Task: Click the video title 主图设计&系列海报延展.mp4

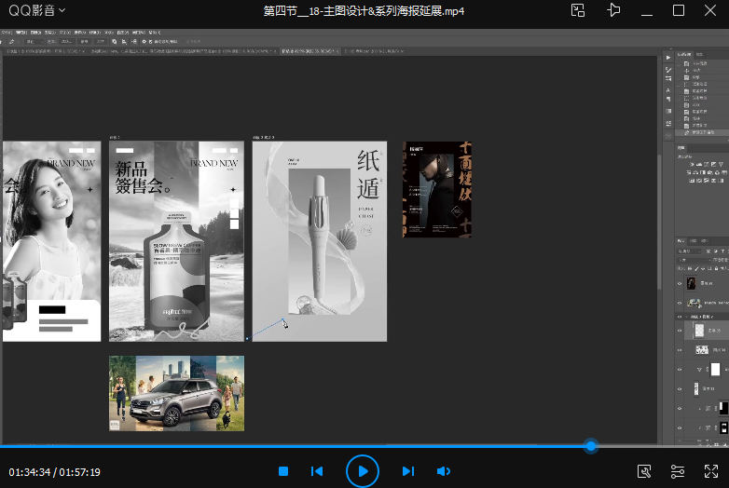Action: click(364, 10)
